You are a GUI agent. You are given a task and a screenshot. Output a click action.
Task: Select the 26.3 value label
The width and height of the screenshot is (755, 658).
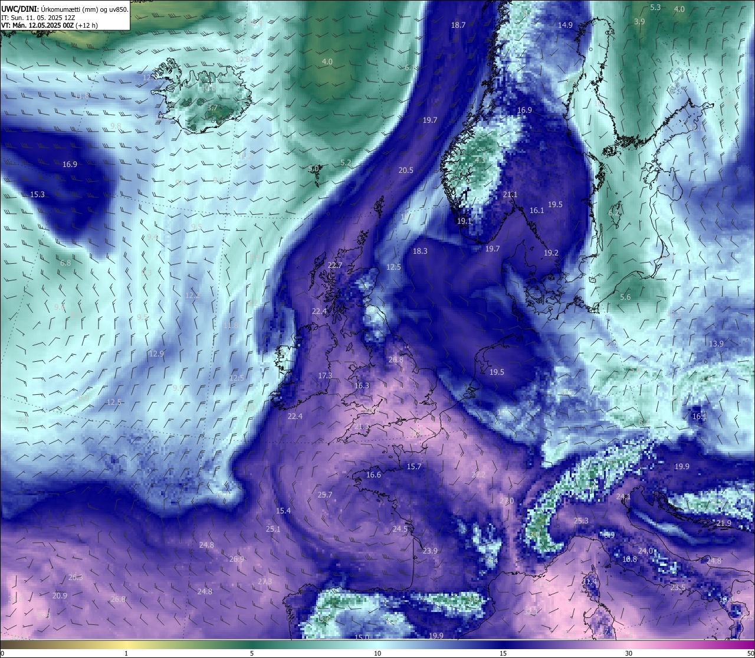tap(75, 577)
